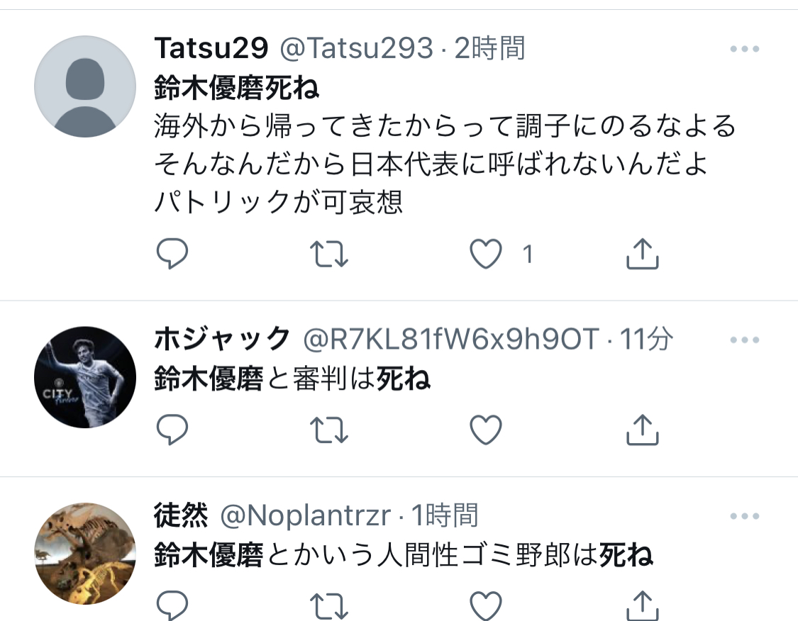Share the tweet from 徒然

pos(642,605)
